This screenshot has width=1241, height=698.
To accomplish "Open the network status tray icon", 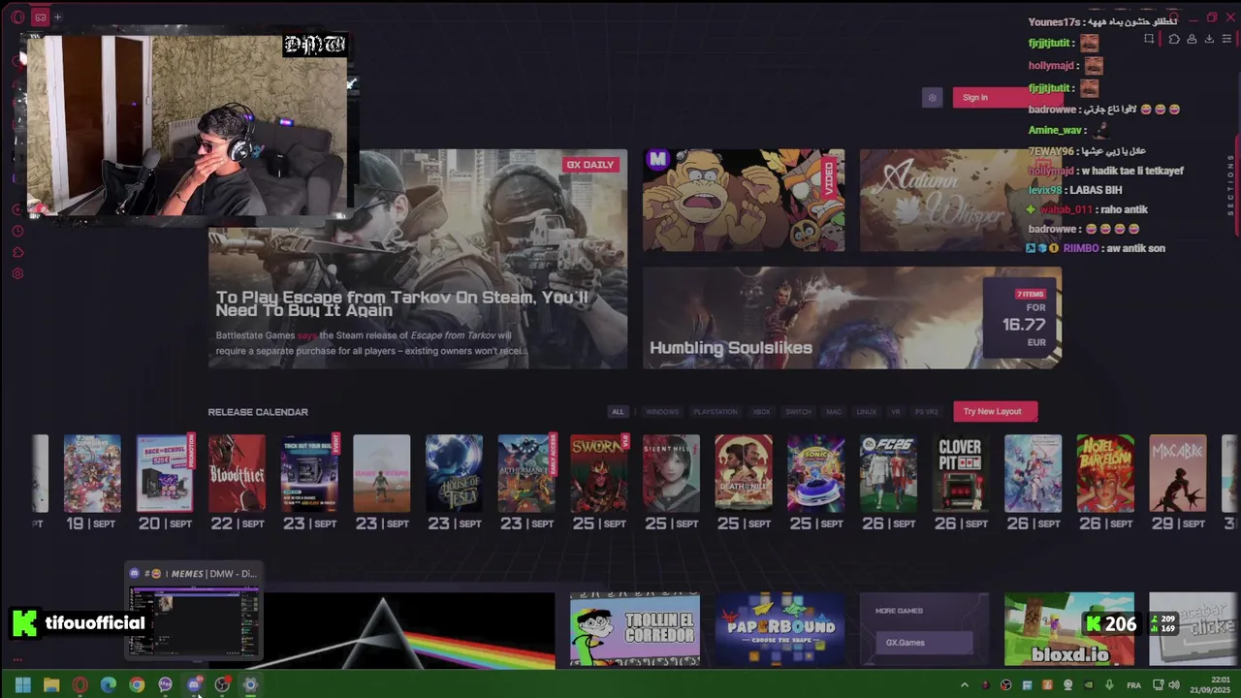I will pyautogui.click(x=1159, y=685).
